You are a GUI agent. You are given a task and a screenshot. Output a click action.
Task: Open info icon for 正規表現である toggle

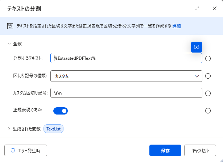208,111
